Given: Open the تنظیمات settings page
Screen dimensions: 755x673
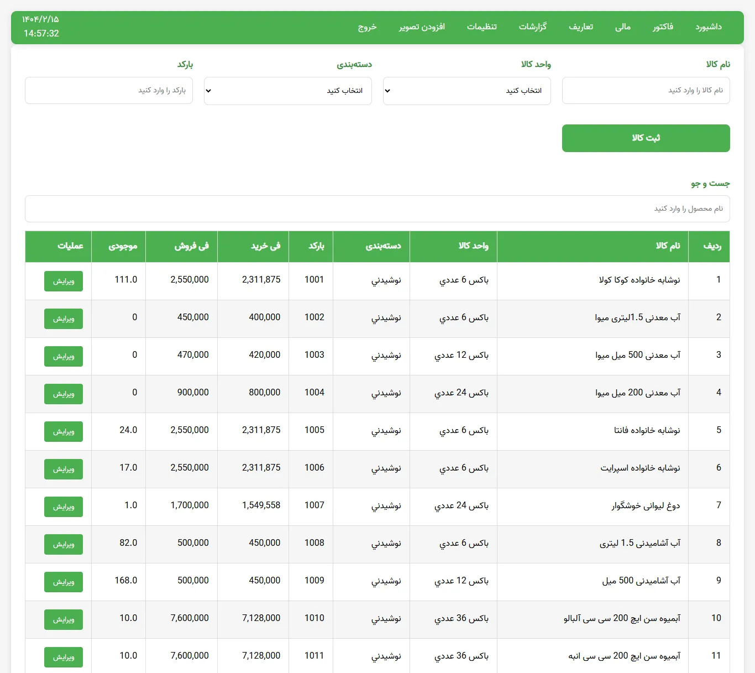Looking at the screenshot, I should (x=481, y=27).
